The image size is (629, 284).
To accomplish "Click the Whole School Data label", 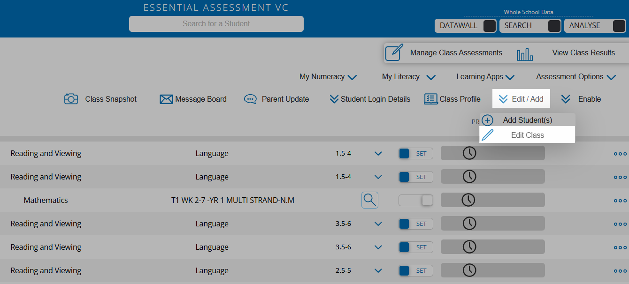I will pos(529,12).
